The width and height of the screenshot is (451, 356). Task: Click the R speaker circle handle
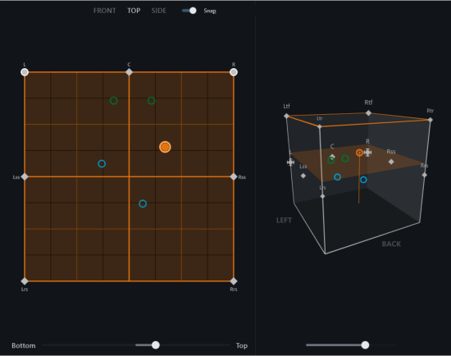(x=234, y=72)
